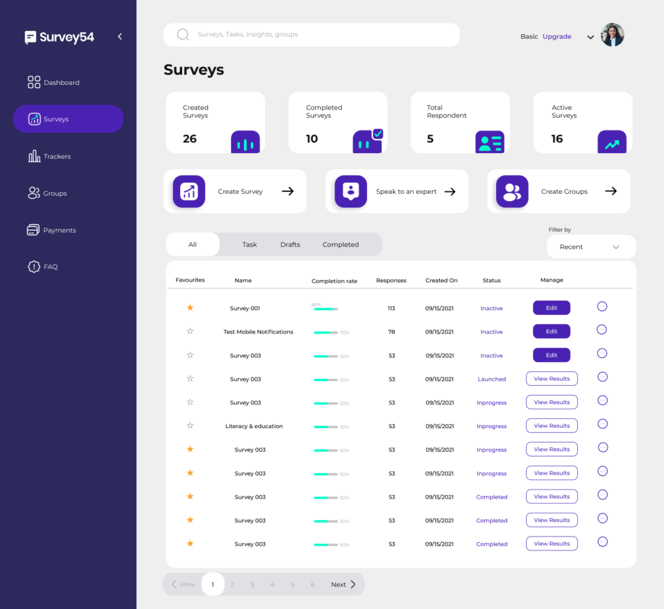664x609 pixels.
Task: Switch to the Drafts tab
Action: click(290, 245)
